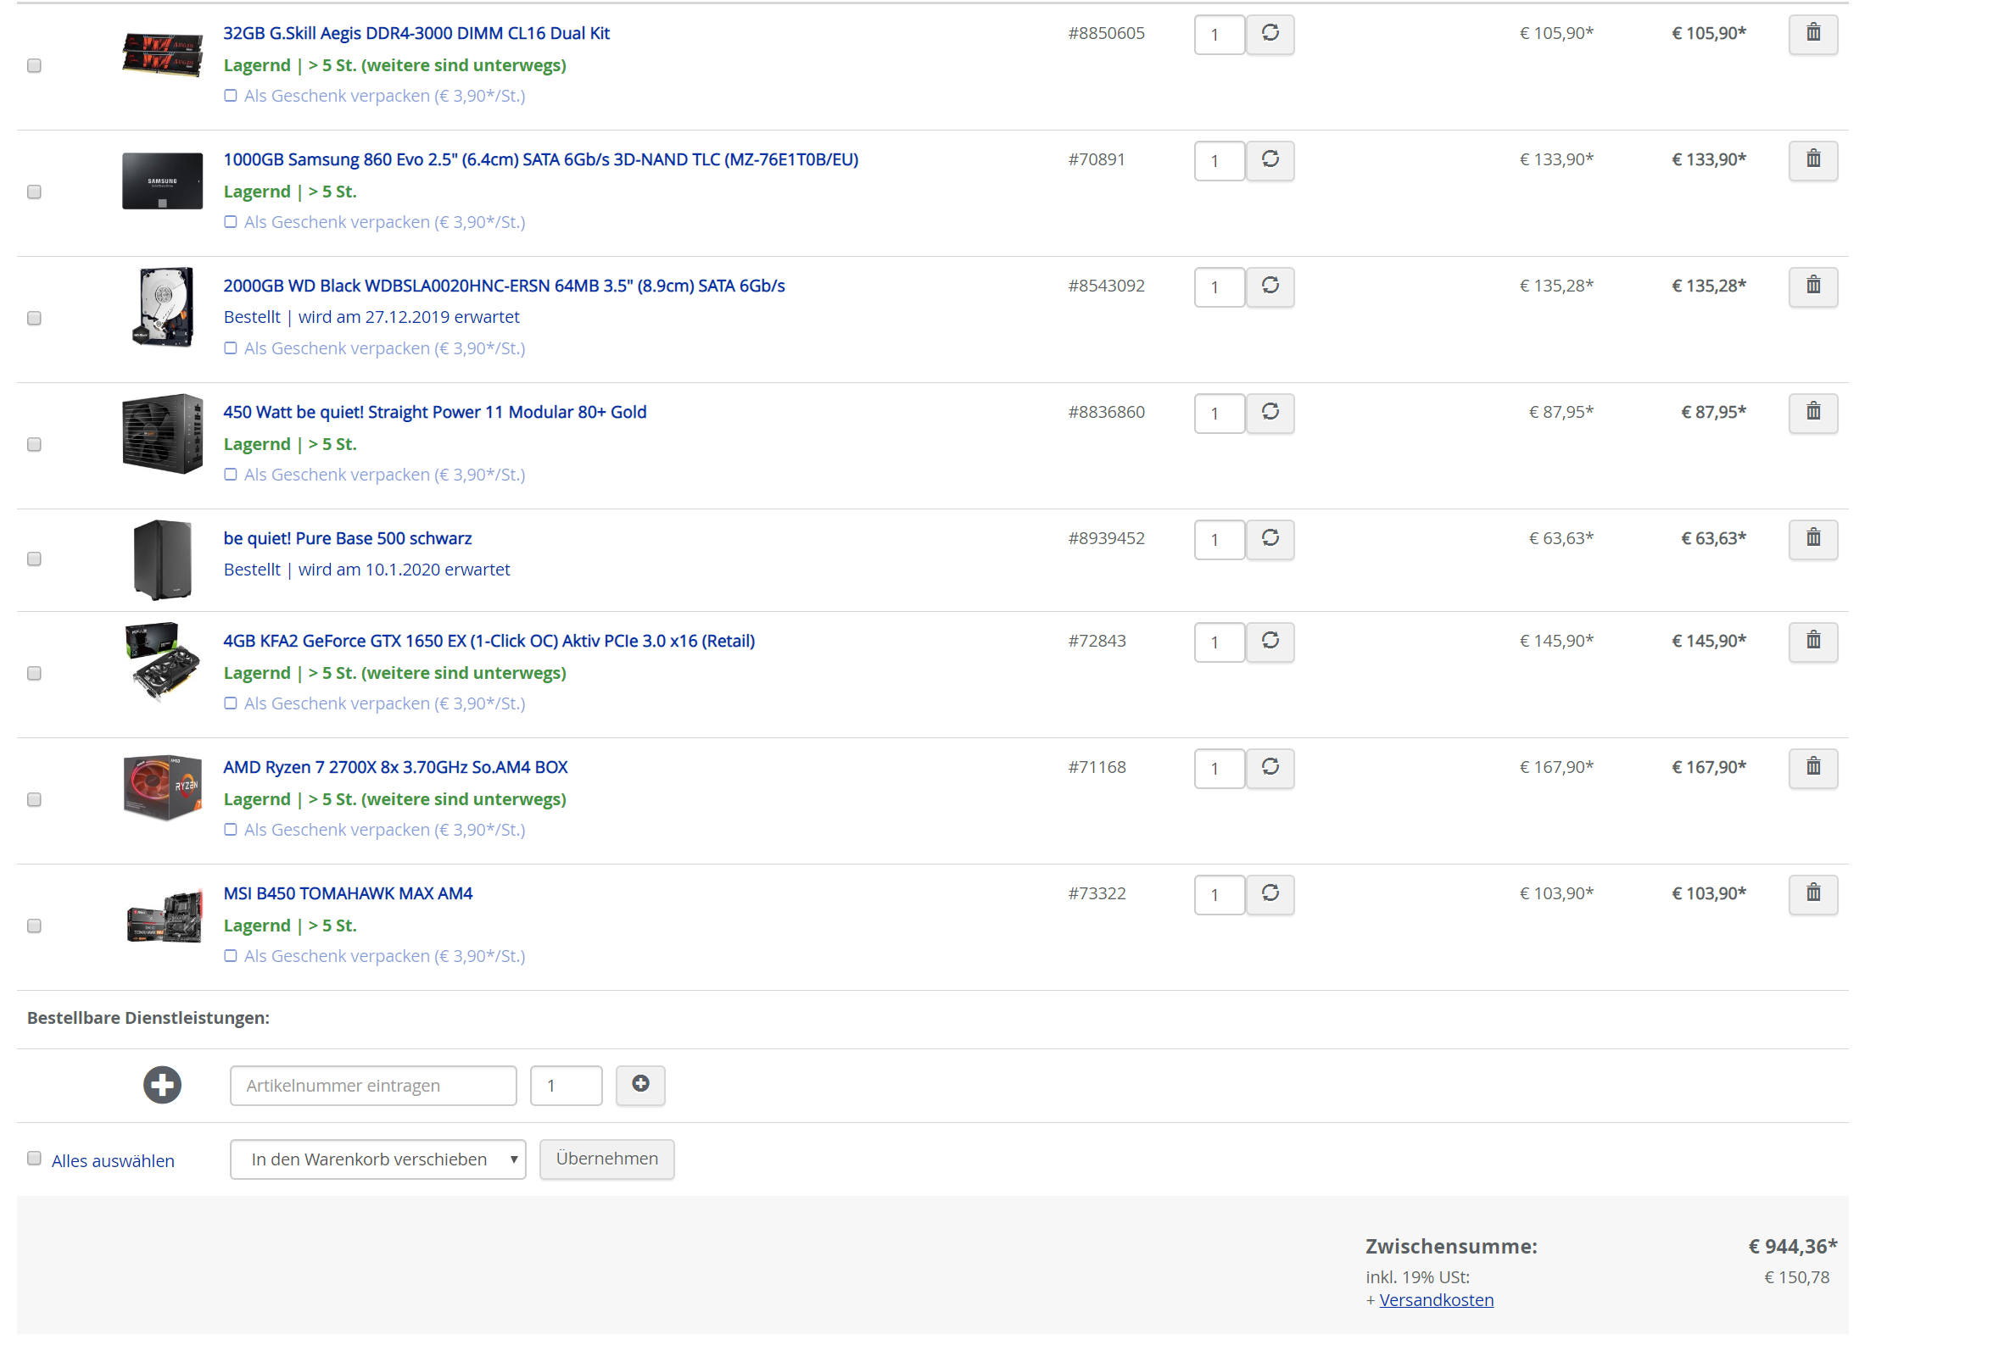Click the large plus icon to add an article
This screenshot has height=1351, width=1999.
(162, 1085)
